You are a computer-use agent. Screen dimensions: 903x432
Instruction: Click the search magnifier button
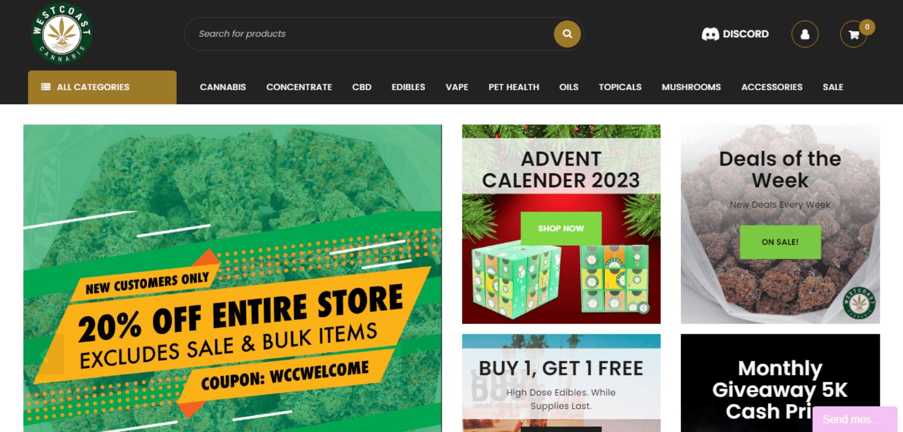567,33
